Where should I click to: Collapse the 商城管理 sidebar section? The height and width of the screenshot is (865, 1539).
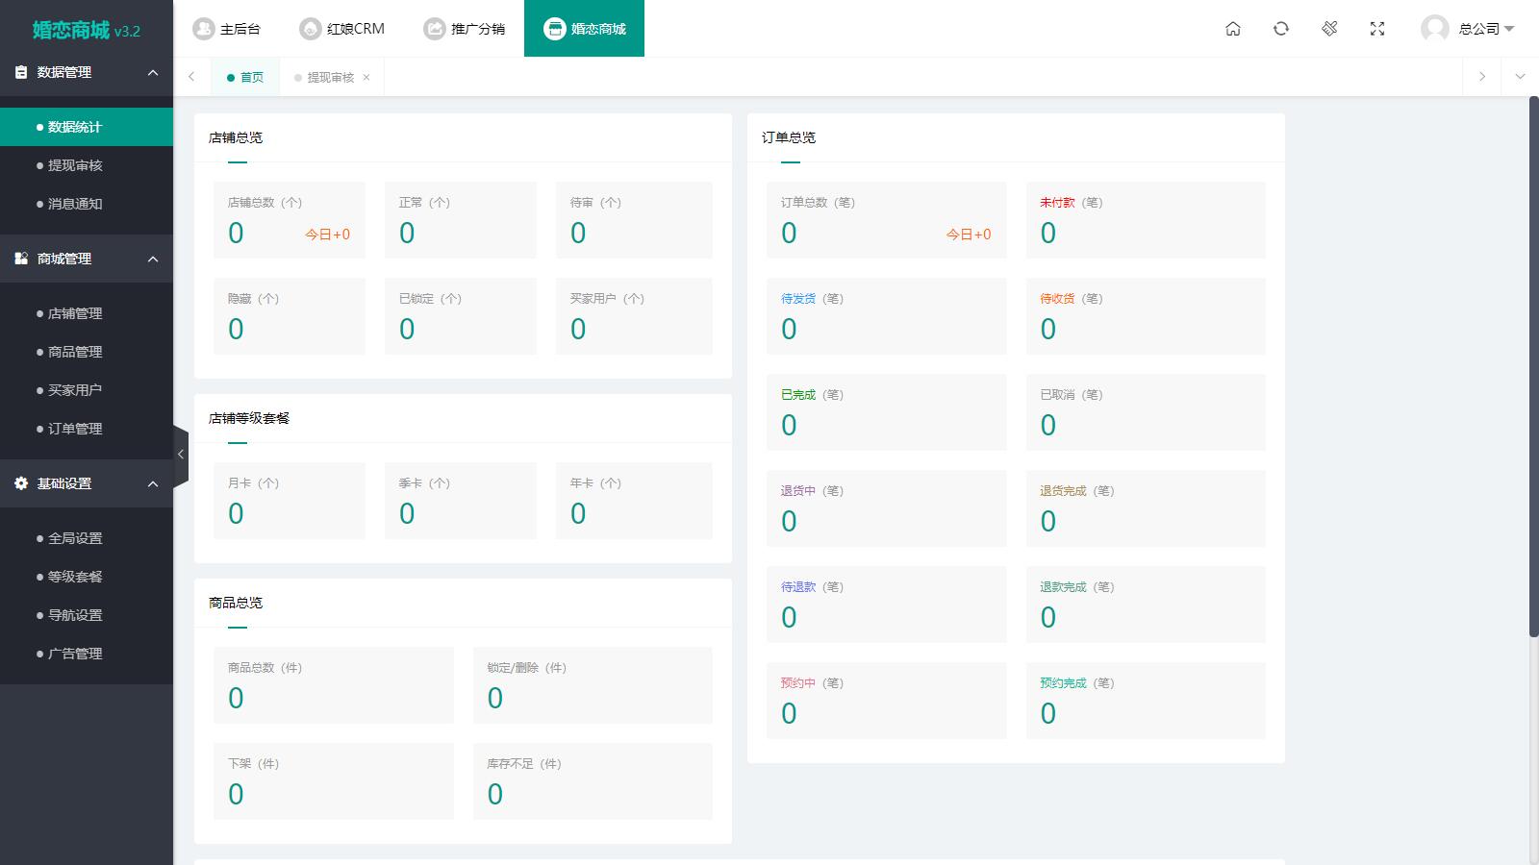153,259
